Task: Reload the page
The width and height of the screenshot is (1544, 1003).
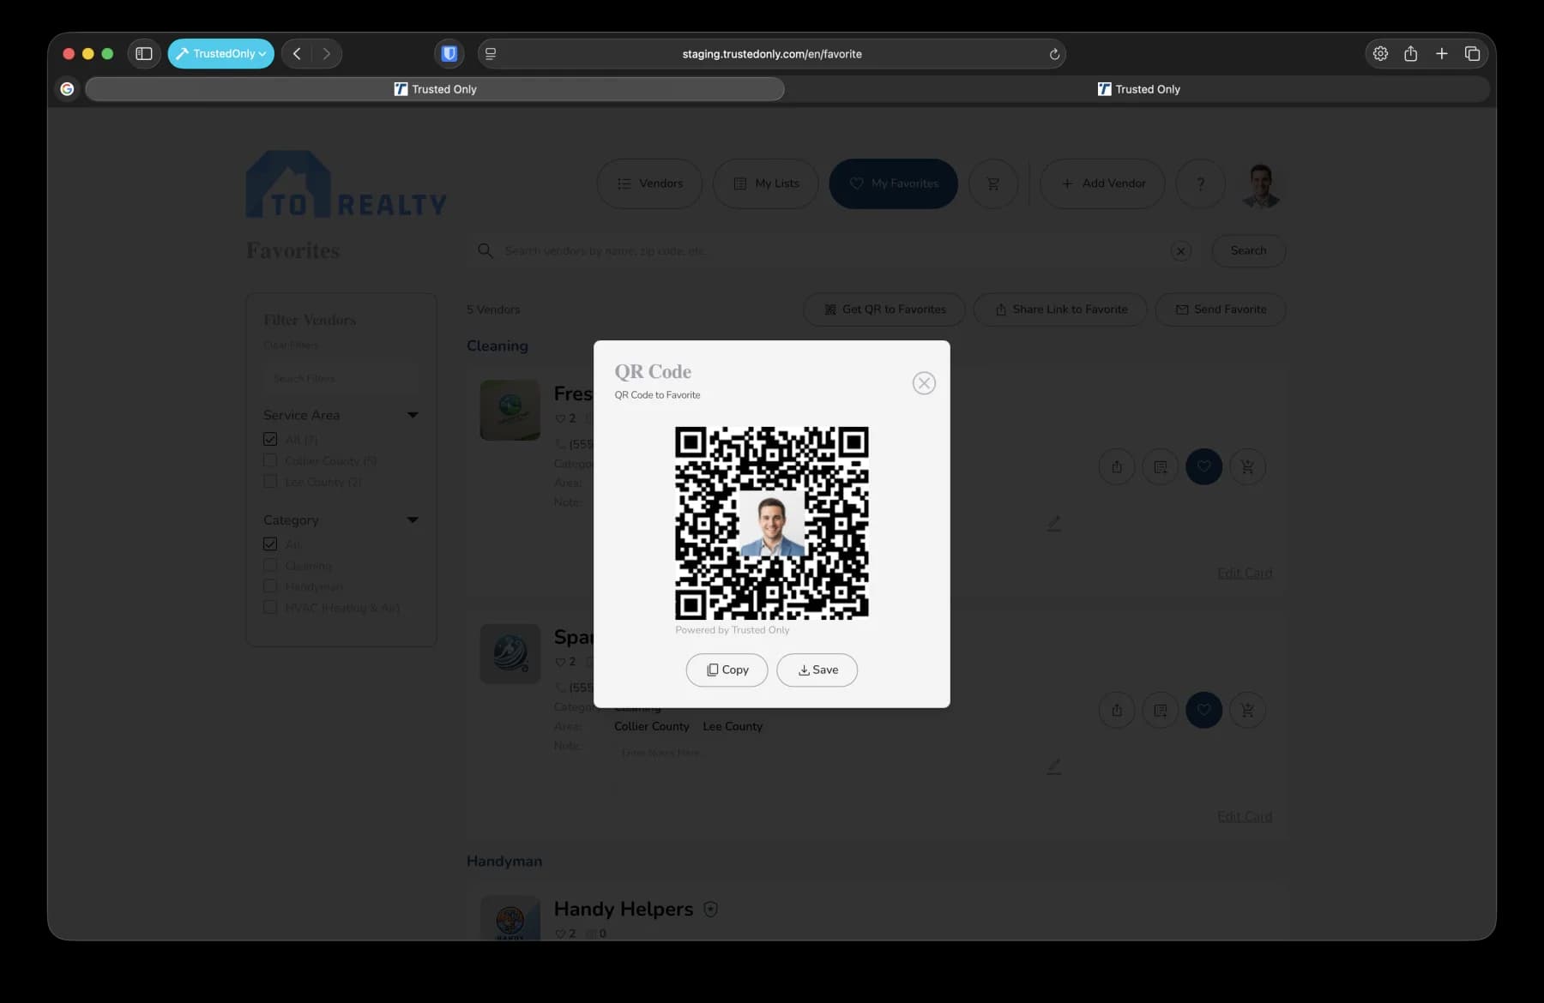Action: click(x=1054, y=54)
